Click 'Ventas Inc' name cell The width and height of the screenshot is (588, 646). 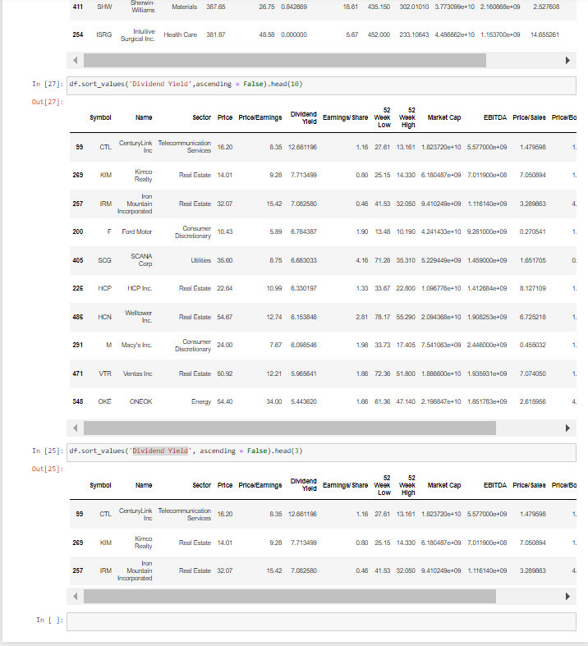(138, 373)
